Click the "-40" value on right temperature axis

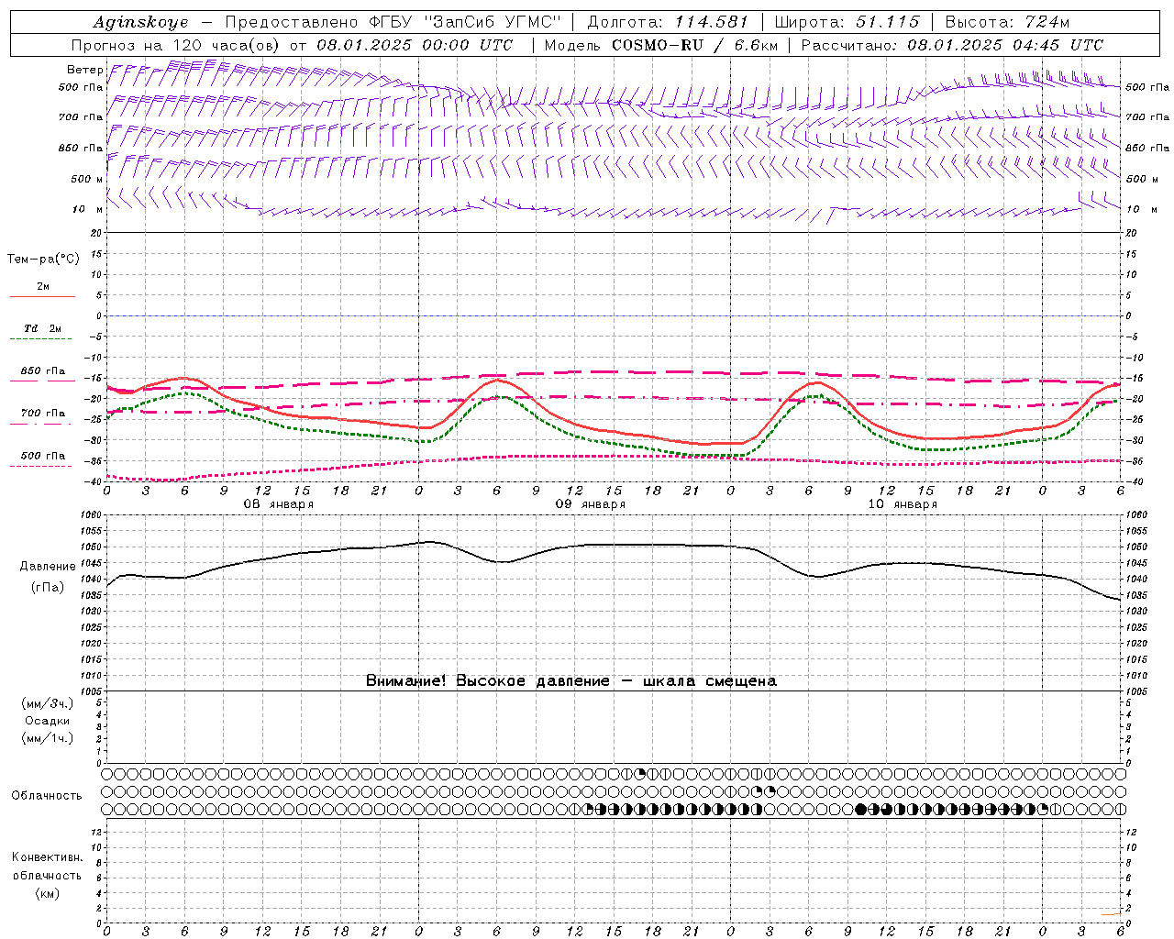1134,482
